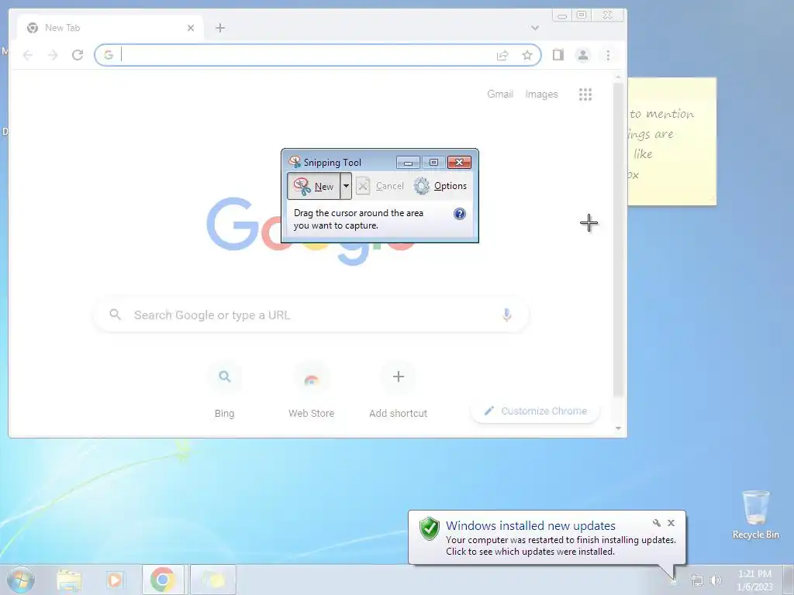
Task: Click the Google search box
Action: [312, 315]
